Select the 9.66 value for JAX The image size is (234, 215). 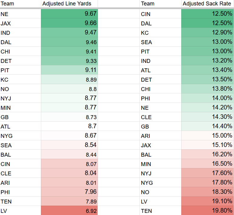click(69, 23)
